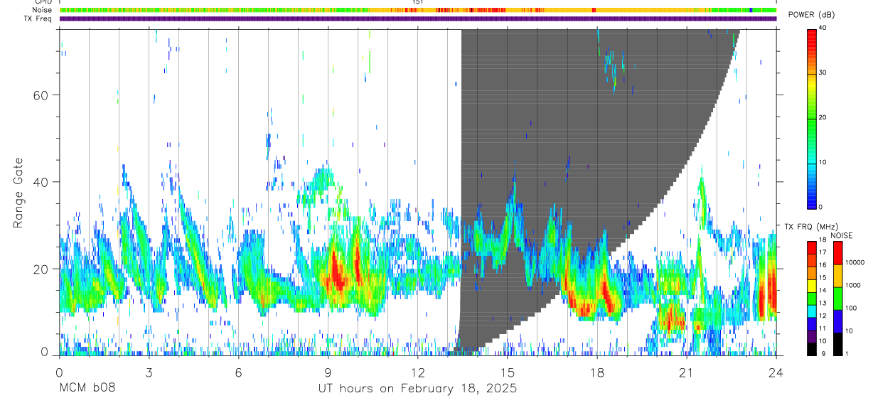The height and width of the screenshot is (403, 873).
Task: Click the 12 tick on UT hours axis
Action: [x=417, y=372]
